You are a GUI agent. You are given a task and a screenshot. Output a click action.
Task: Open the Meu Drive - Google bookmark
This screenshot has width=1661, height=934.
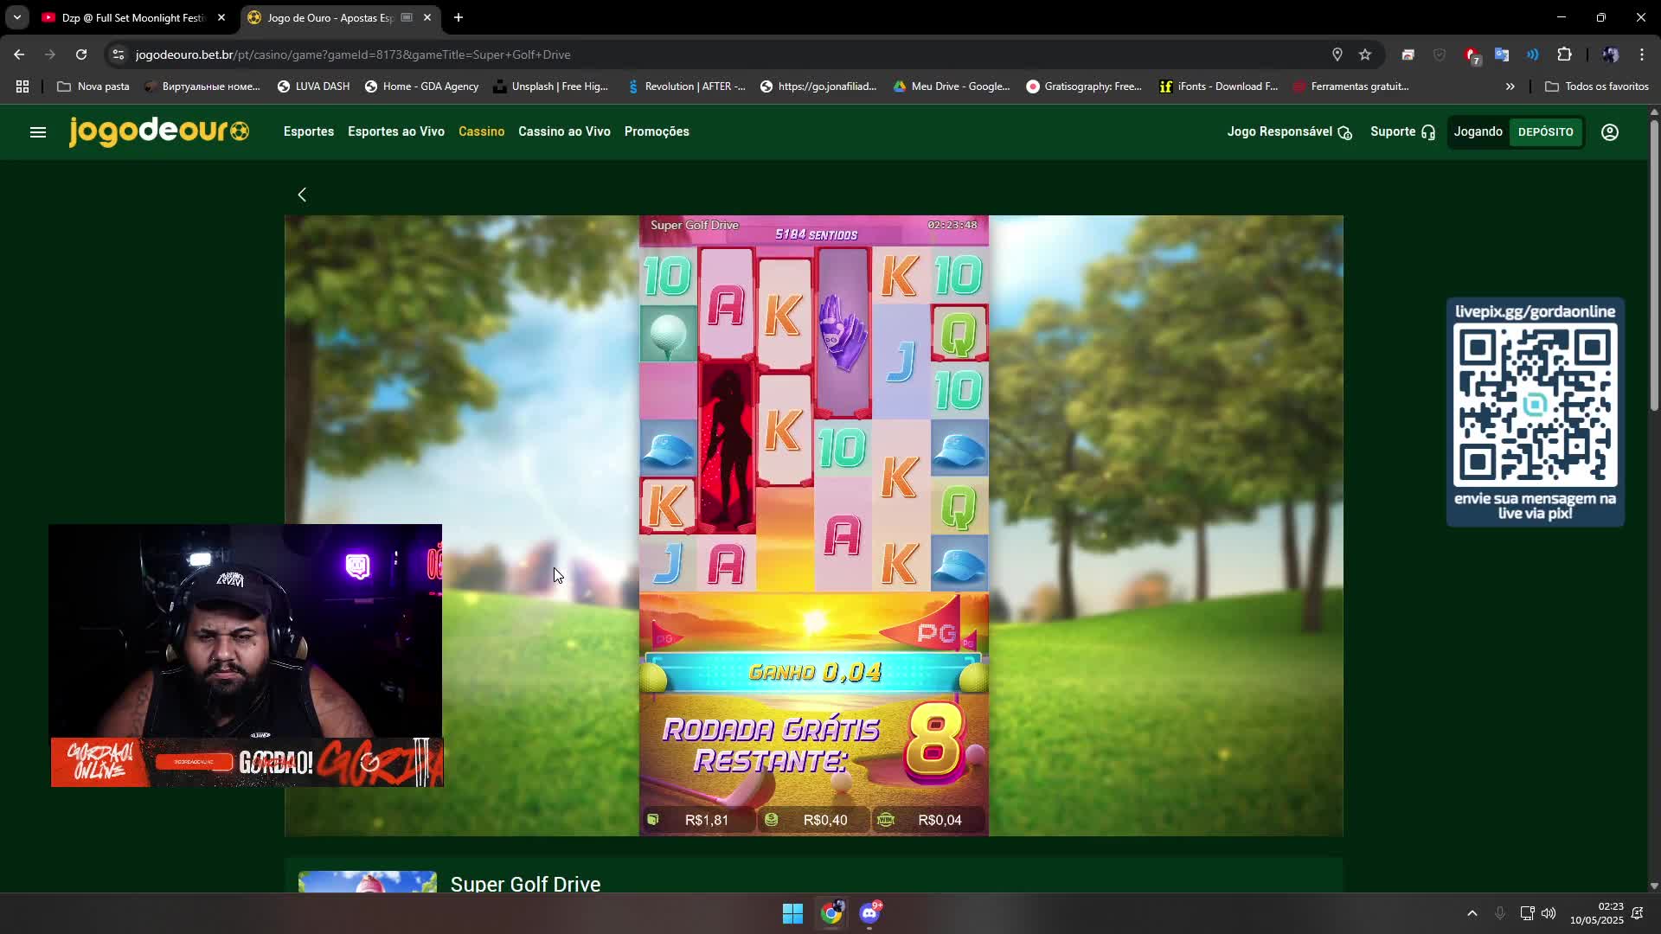pyautogui.click(x=952, y=86)
